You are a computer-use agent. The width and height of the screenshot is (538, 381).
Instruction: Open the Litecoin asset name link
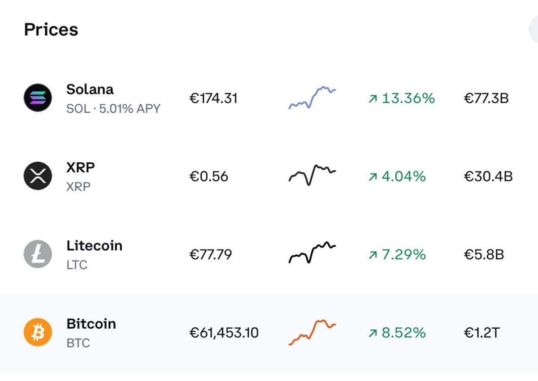[94, 246]
